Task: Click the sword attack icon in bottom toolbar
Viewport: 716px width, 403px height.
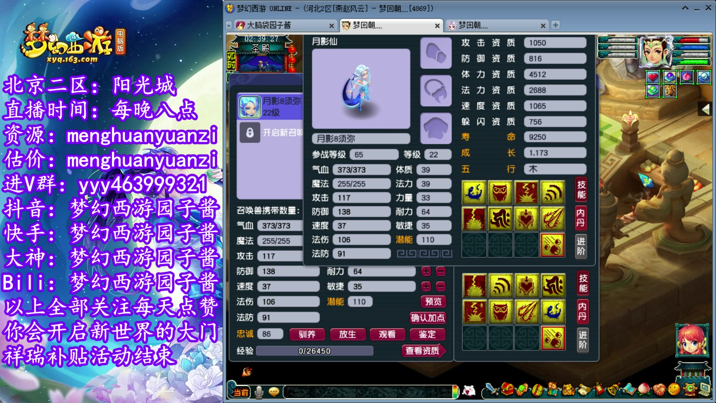Action: pyautogui.click(x=492, y=390)
